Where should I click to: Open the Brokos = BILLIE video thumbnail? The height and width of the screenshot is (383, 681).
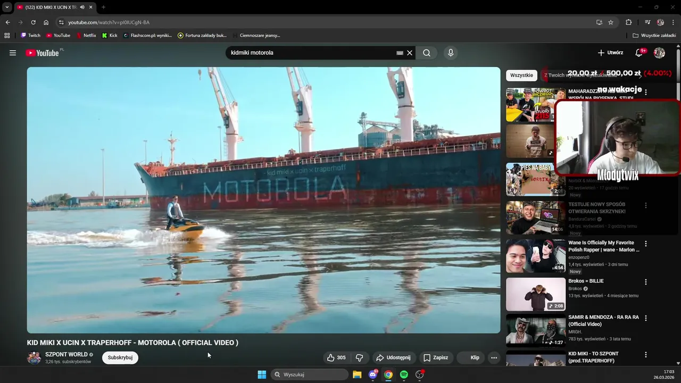(536, 294)
